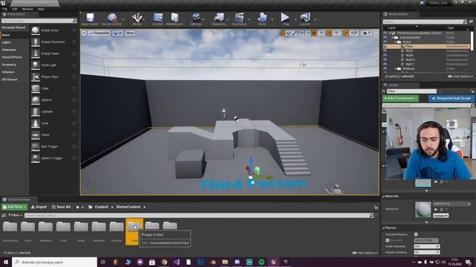Screen dimensions: 476x267
Task: Click the material thumbnail for Element 0
Action: (x=423, y=209)
